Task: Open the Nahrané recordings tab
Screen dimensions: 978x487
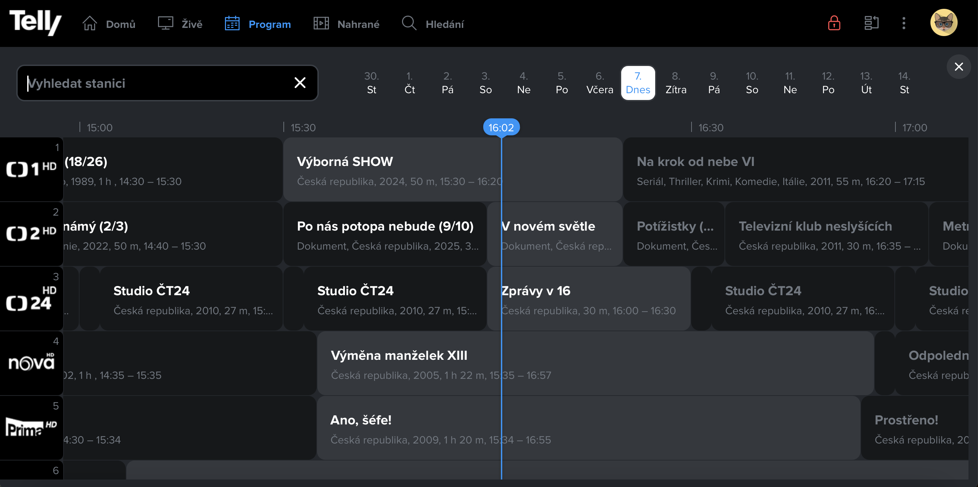Action: (x=346, y=24)
